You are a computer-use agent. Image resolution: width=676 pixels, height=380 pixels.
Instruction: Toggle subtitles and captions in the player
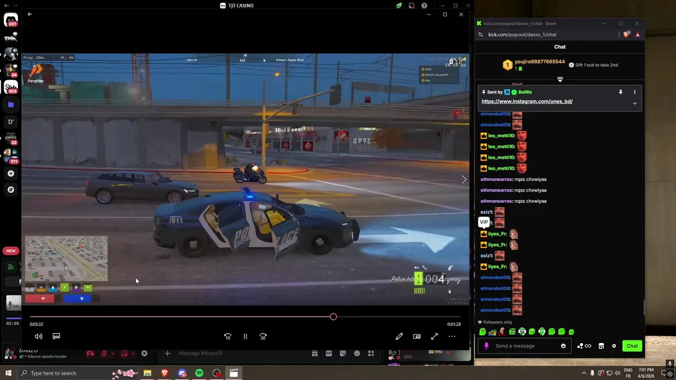click(56, 336)
